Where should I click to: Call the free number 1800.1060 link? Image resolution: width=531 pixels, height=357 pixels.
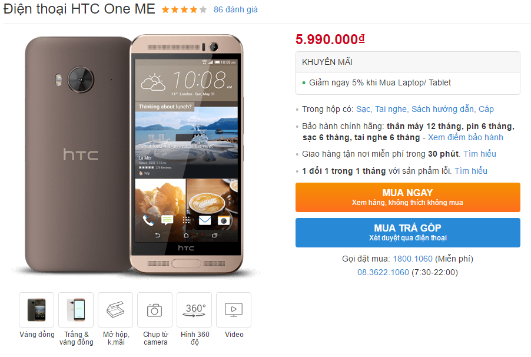pyautogui.click(x=413, y=259)
